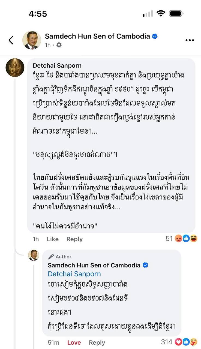Toggle the Love reaction on the reply

(74, 342)
